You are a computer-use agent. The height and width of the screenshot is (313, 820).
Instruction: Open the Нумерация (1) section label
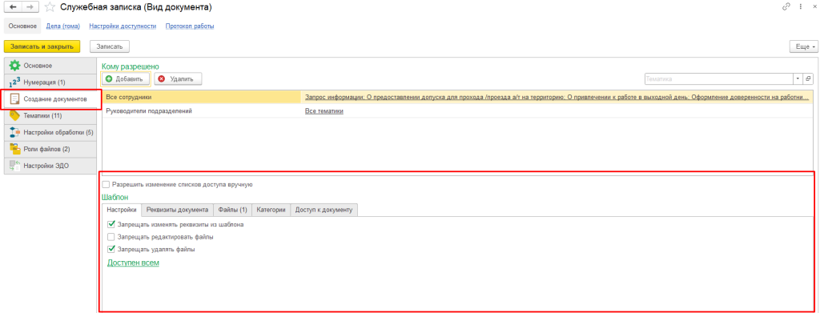[x=45, y=82]
